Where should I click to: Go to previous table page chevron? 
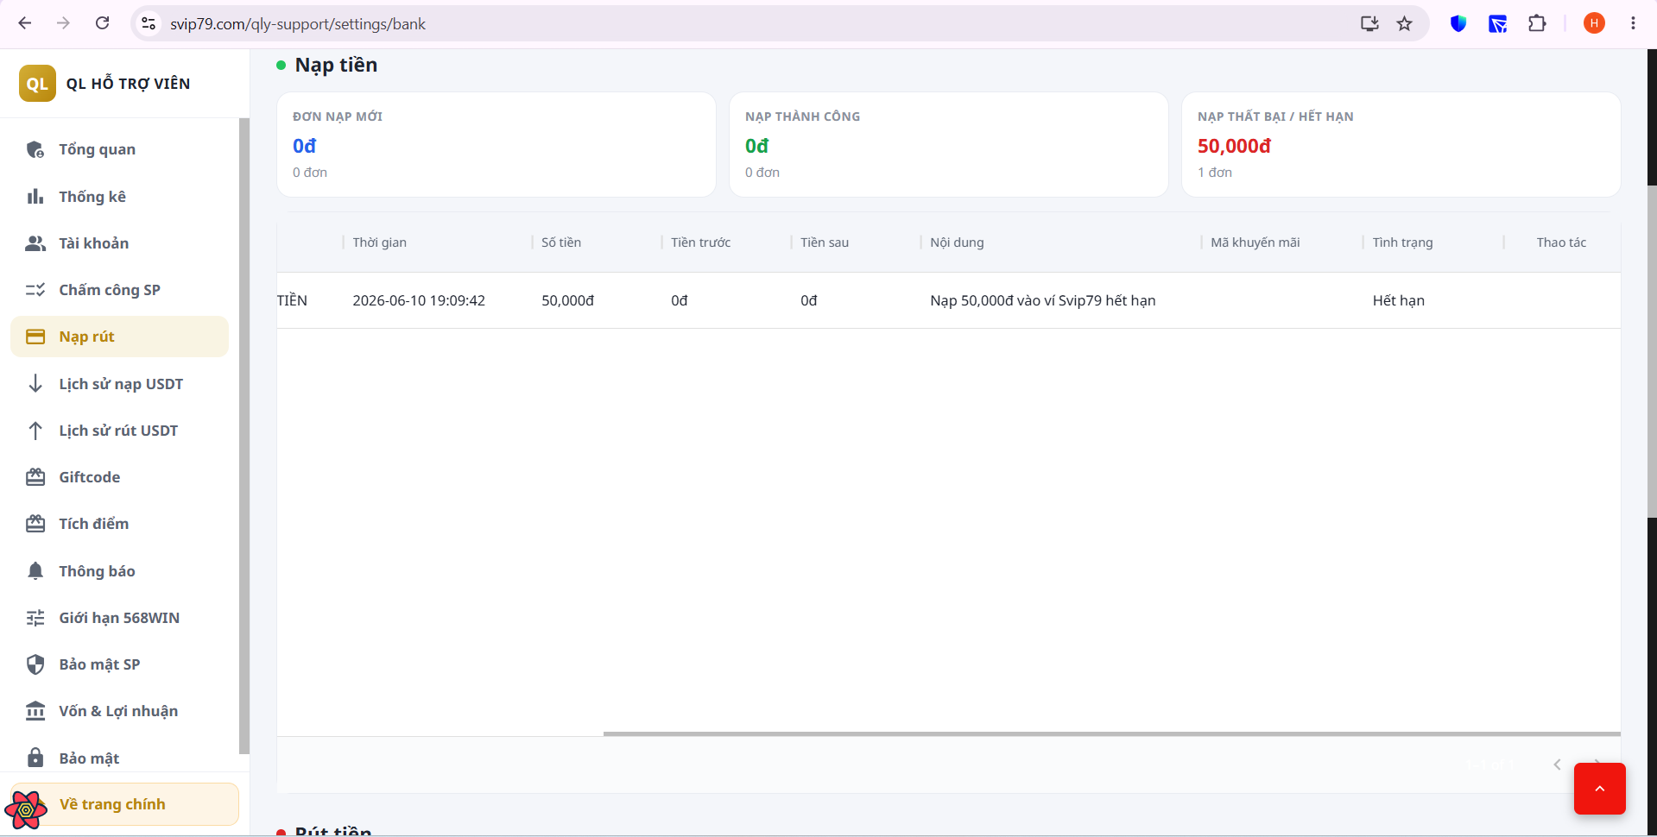click(1557, 765)
